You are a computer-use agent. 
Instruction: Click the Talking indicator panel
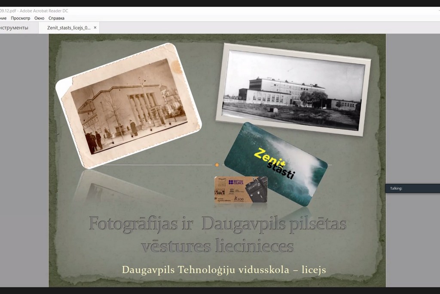click(x=412, y=188)
